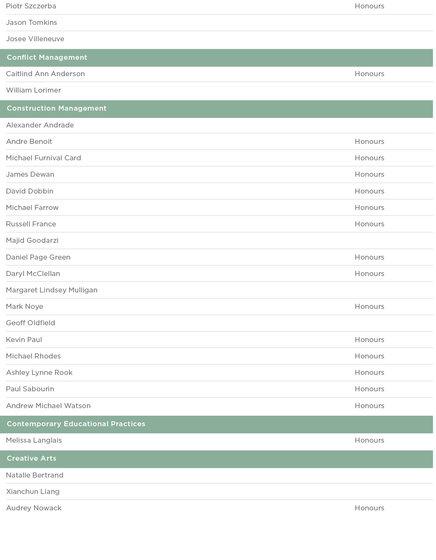Select William Lorimer in the list
Image resolution: width=436 pixels, height=560 pixels.
tap(34, 90)
